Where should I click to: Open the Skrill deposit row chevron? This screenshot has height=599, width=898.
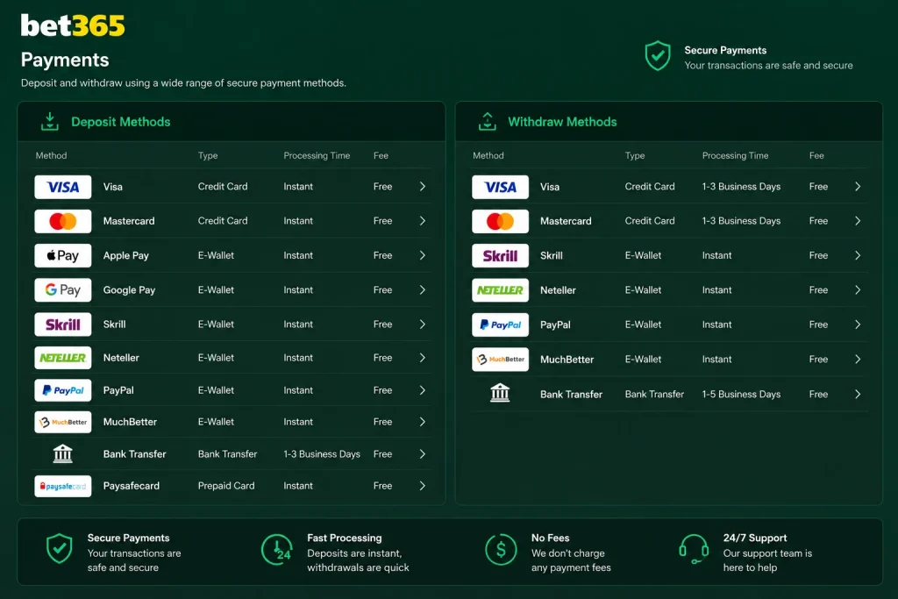pos(423,324)
